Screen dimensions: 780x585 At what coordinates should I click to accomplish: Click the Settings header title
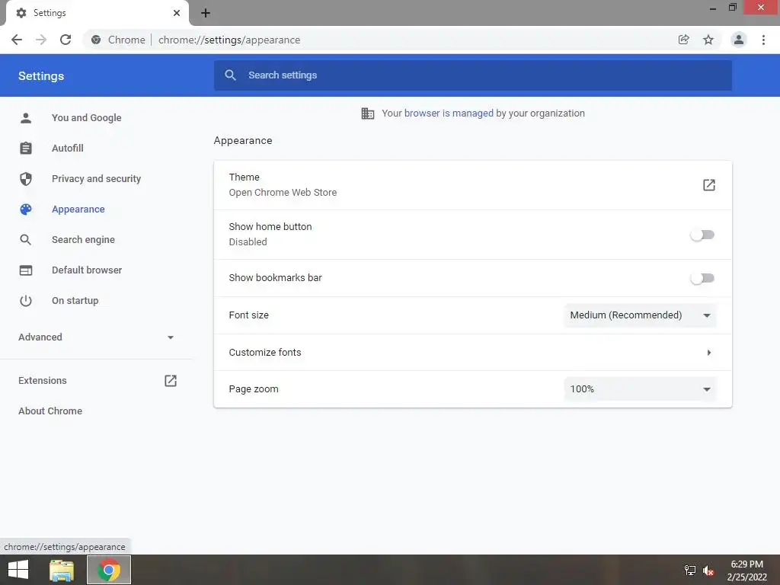tap(41, 76)
